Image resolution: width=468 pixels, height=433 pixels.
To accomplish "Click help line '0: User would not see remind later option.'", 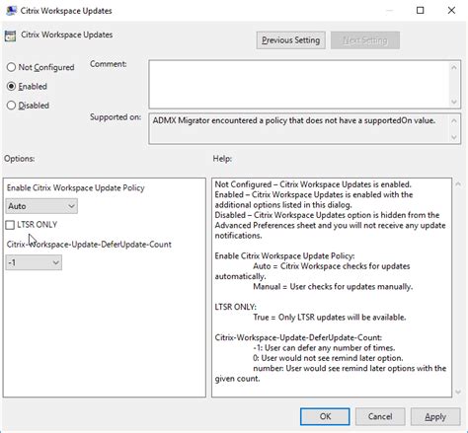I will tap(328, 358).
